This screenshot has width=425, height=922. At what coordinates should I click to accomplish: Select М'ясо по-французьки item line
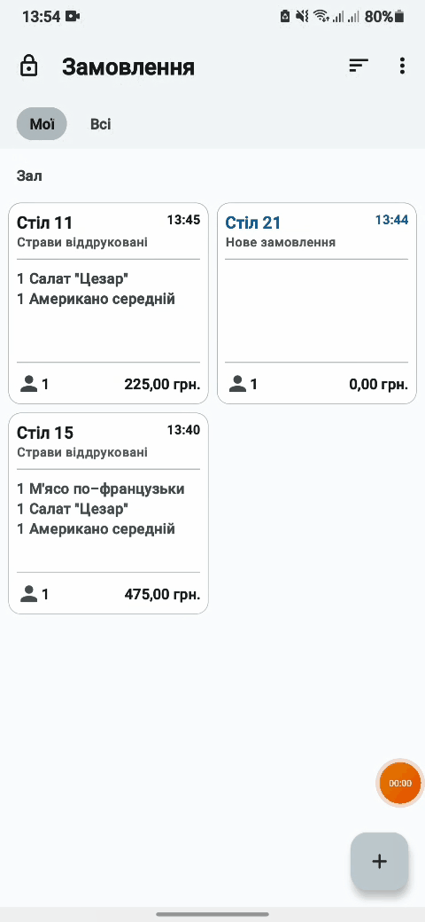[101, 488]
